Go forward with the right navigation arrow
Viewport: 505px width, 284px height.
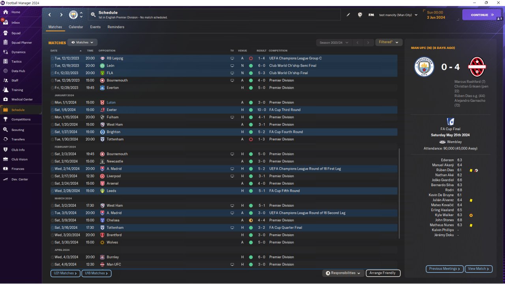61,15
